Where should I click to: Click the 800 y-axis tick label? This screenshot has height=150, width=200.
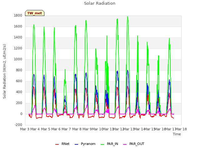pyautogui.click(x=19, y=70)
